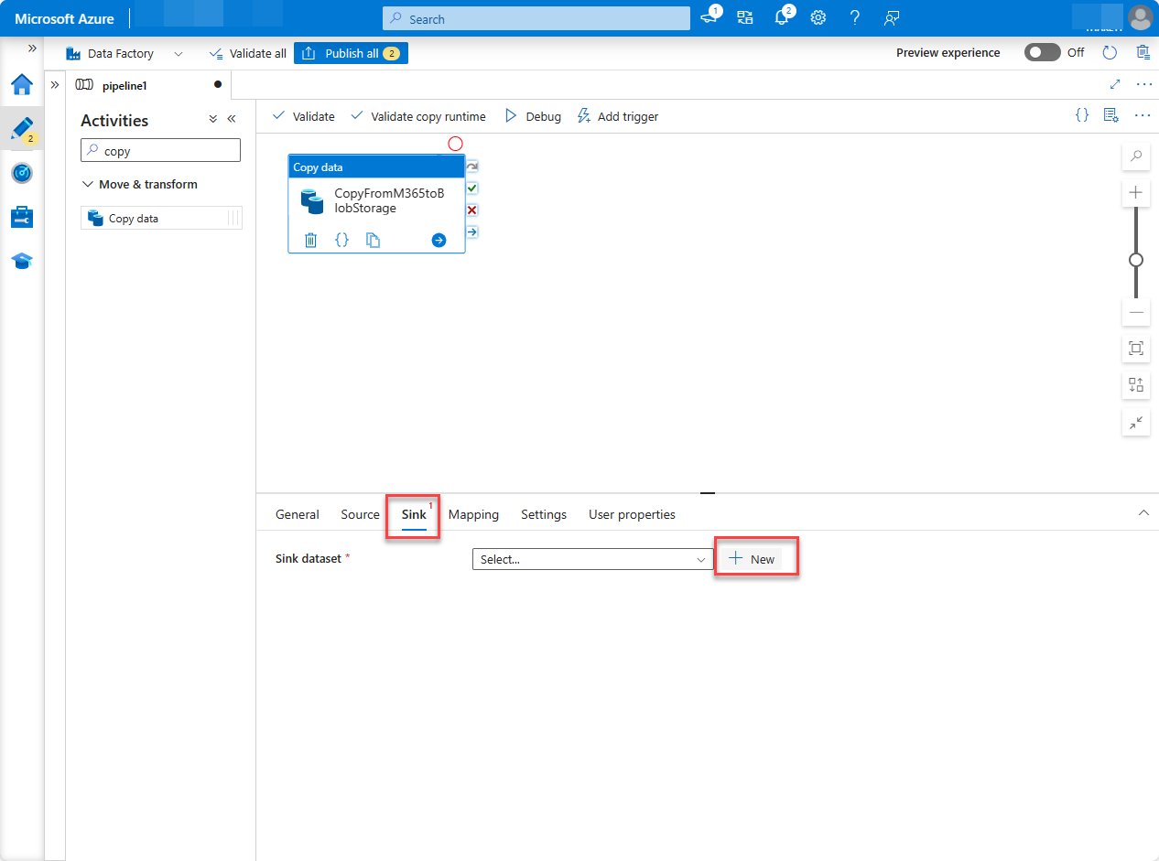Image resolution: width=1159 pixels, height=861 pixels.
Task: Click the Publish all button
Action: pyautogui.click(x=351, y=52)
